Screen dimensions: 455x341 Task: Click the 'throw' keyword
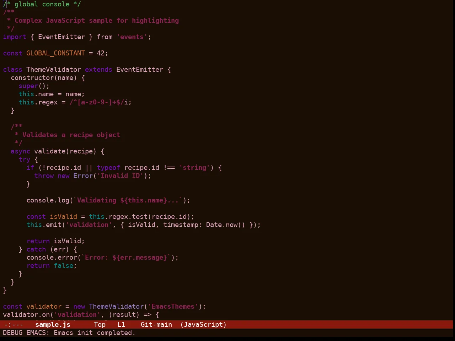tap(44, 176)
